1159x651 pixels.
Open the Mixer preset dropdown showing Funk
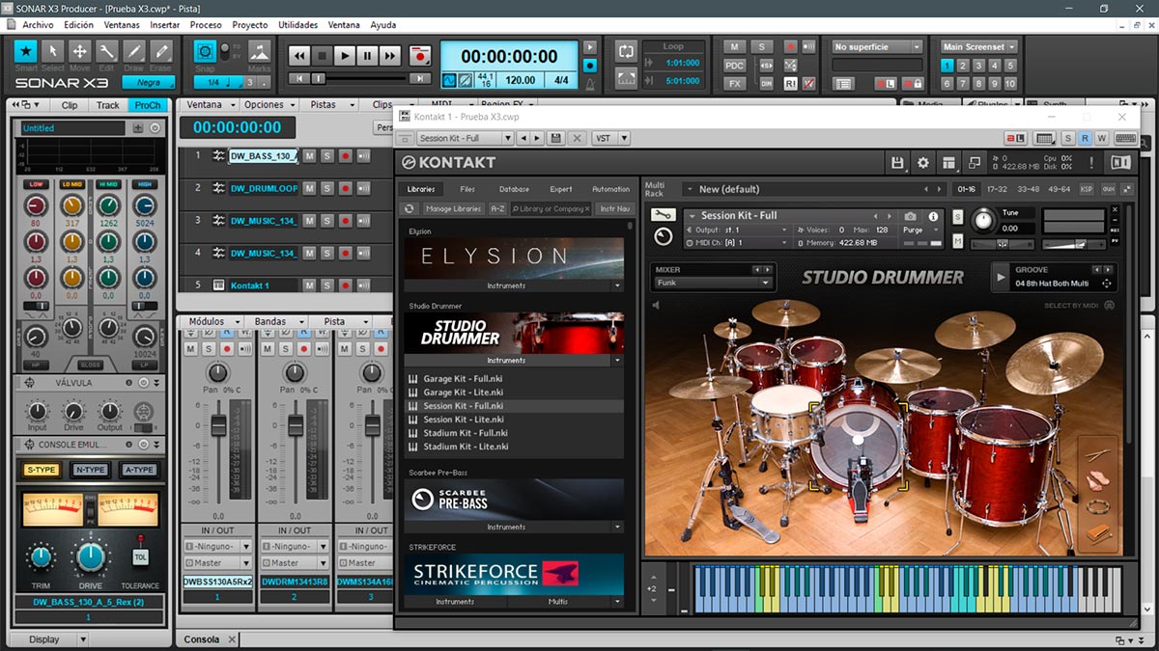coord(714,283)
